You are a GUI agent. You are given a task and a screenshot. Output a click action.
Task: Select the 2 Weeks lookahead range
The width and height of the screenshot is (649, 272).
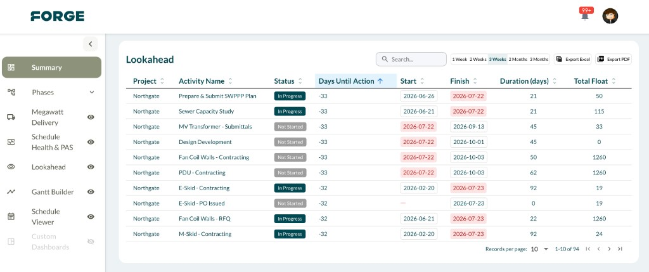pos(478,59)
